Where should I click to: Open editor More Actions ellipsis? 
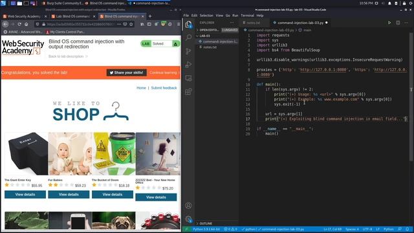[x=406, y=23]
